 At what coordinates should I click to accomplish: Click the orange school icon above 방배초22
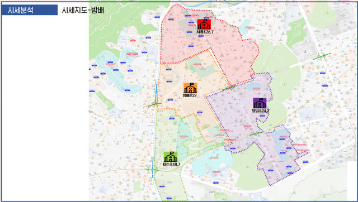point(190,88)
